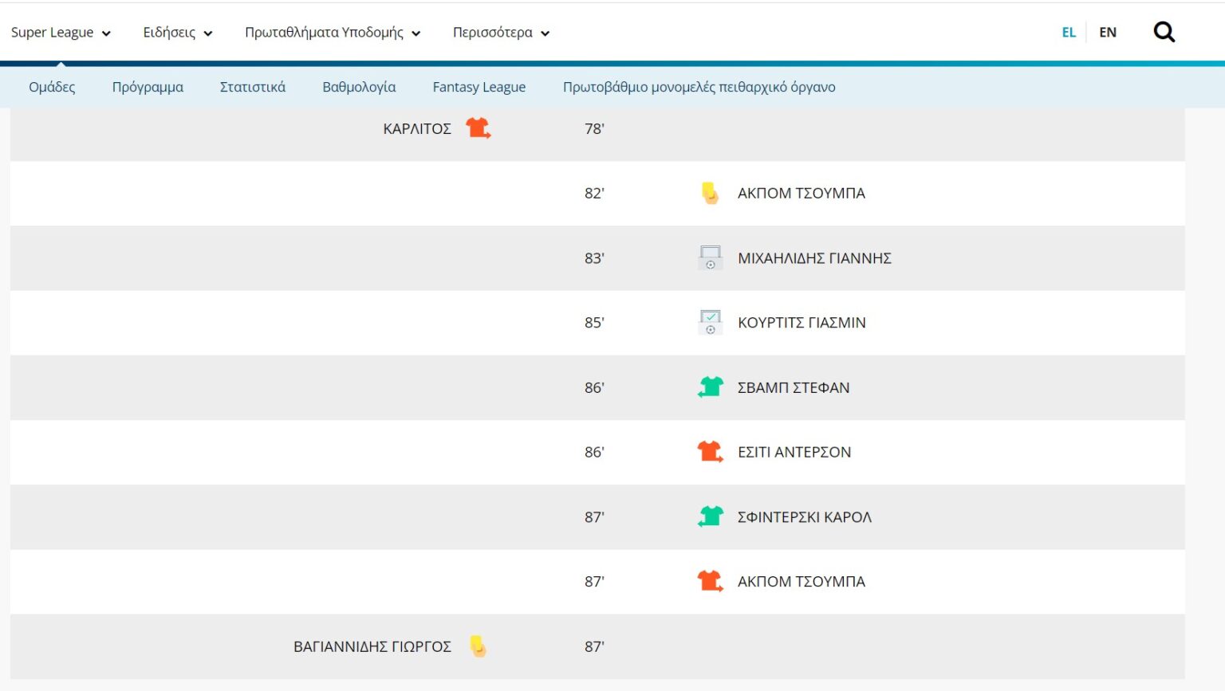Click yellow card icon beside ΒΑΓΙΑΝΝΙΔΗΣ ΓΙΩΡΓΟΣ
This screenshot has height=691, width=1225.
478,646
